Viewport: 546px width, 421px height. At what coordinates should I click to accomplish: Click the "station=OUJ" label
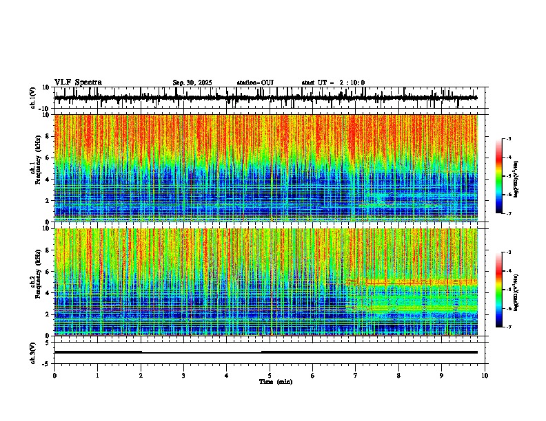click(x=255, y=83)
